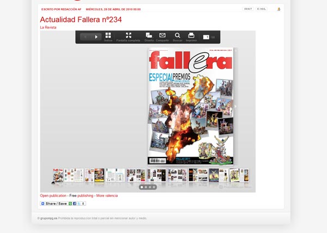This screenshot has width=327, height=233.
Task: Click the Print button above the article
Action: (x=248, y=9)
